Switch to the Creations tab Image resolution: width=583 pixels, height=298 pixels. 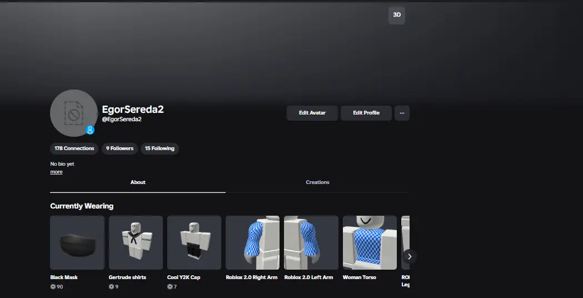317,182
